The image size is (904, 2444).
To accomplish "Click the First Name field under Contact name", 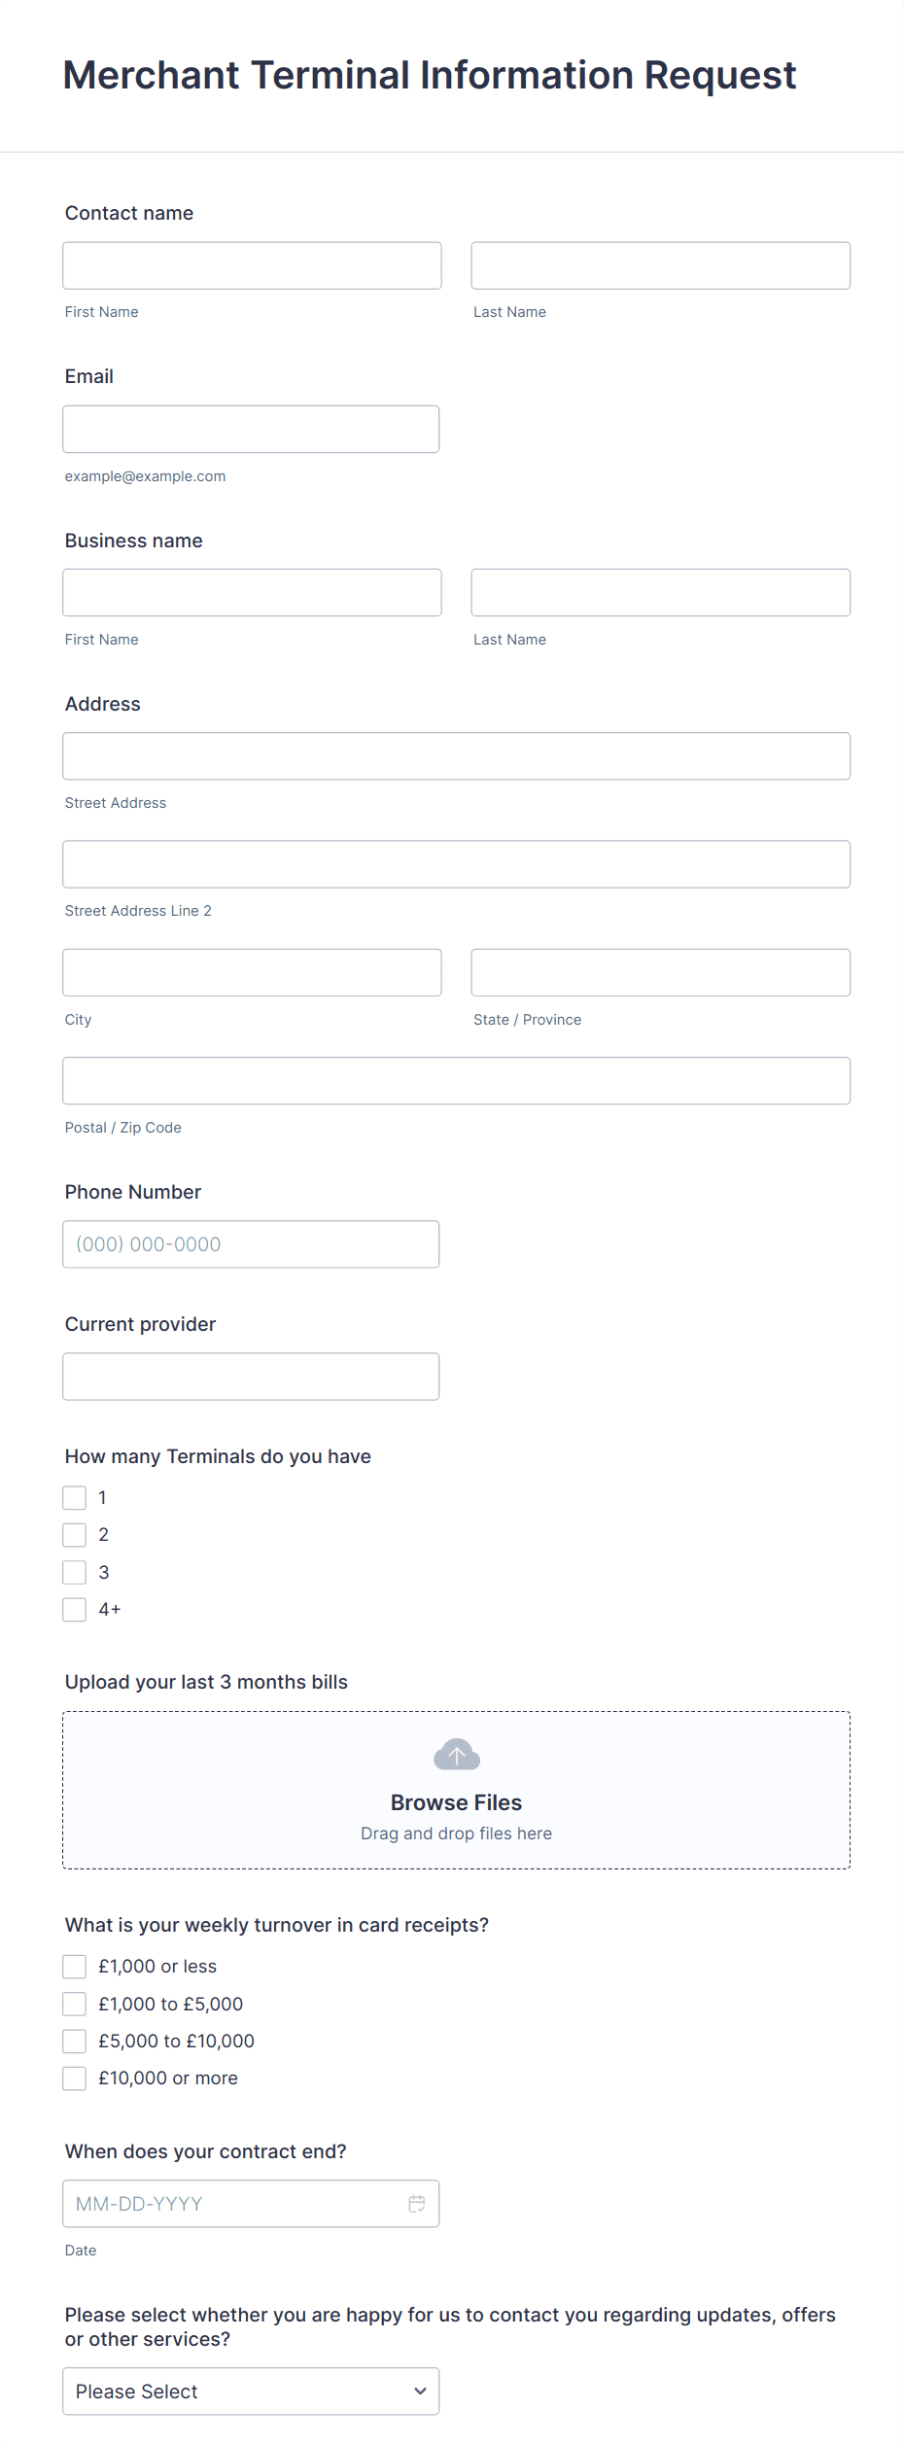I will 251,264.
